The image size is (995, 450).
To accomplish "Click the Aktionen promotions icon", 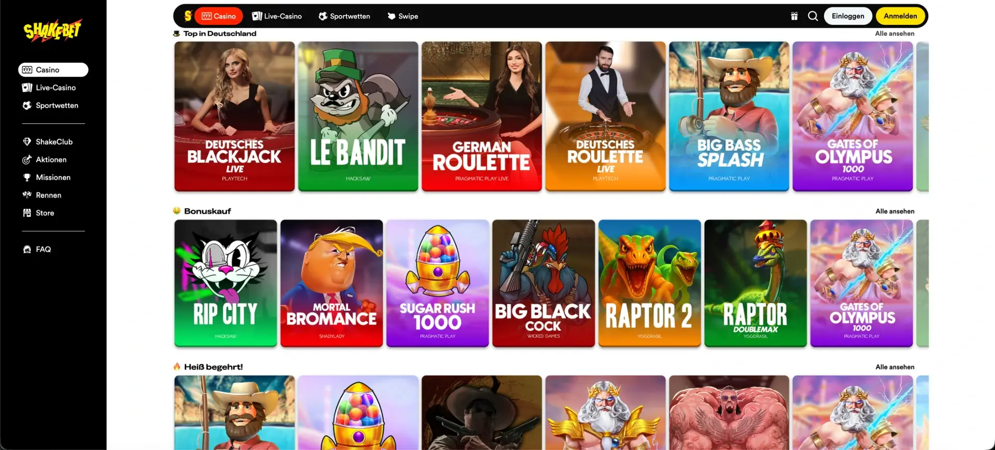I will pyautogui.click(x=27, y=160).
